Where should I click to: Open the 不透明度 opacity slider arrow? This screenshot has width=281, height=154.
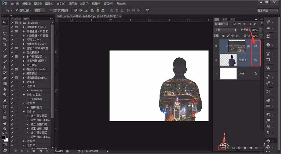(x=261, y=30)
